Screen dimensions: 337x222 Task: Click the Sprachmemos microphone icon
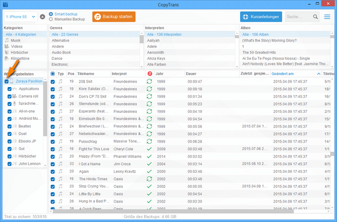(15, 103)
